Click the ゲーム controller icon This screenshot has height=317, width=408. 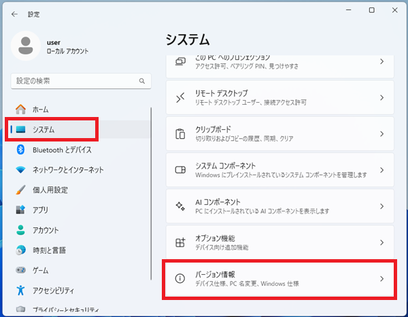point(20,270)
